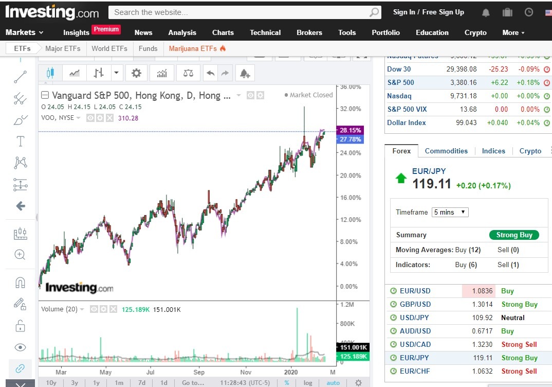Toggle percent scale button
This screenshot has height=387, width=552.
pos(287,383)
